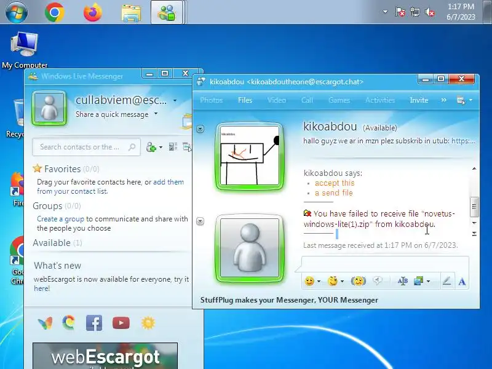Image resolution: width=492 pixels, height=369 pixels.
Task: Click kikoabdou's display picture
Action: point(250,156)
